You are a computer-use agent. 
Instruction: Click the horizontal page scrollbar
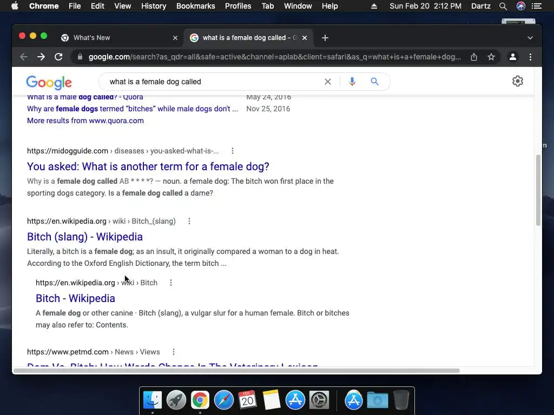237,371
